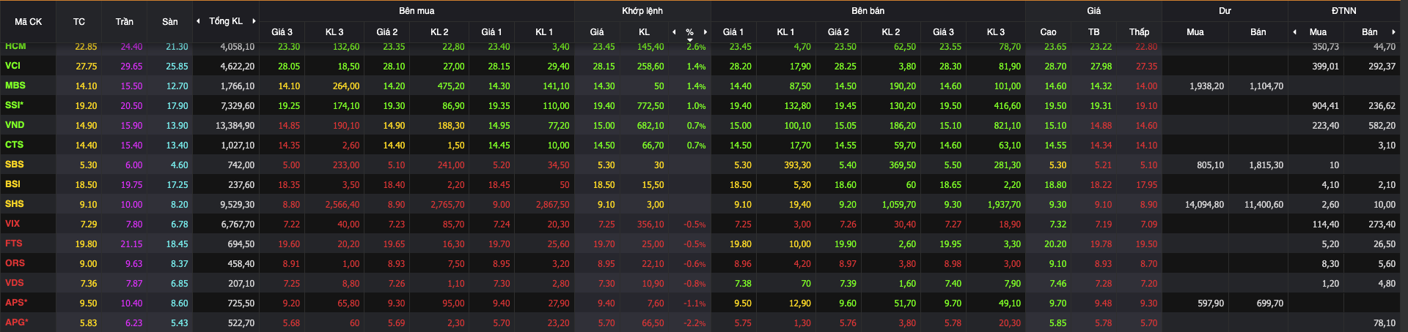Viewport: 1408px width, 332px height.
Task: Open the FTS stock symbol
Action: pyautogui.click(x=14, y=244)
